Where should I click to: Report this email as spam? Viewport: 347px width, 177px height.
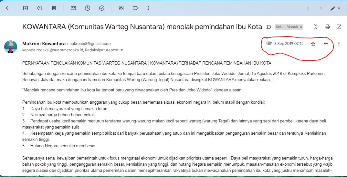[40, 8]
